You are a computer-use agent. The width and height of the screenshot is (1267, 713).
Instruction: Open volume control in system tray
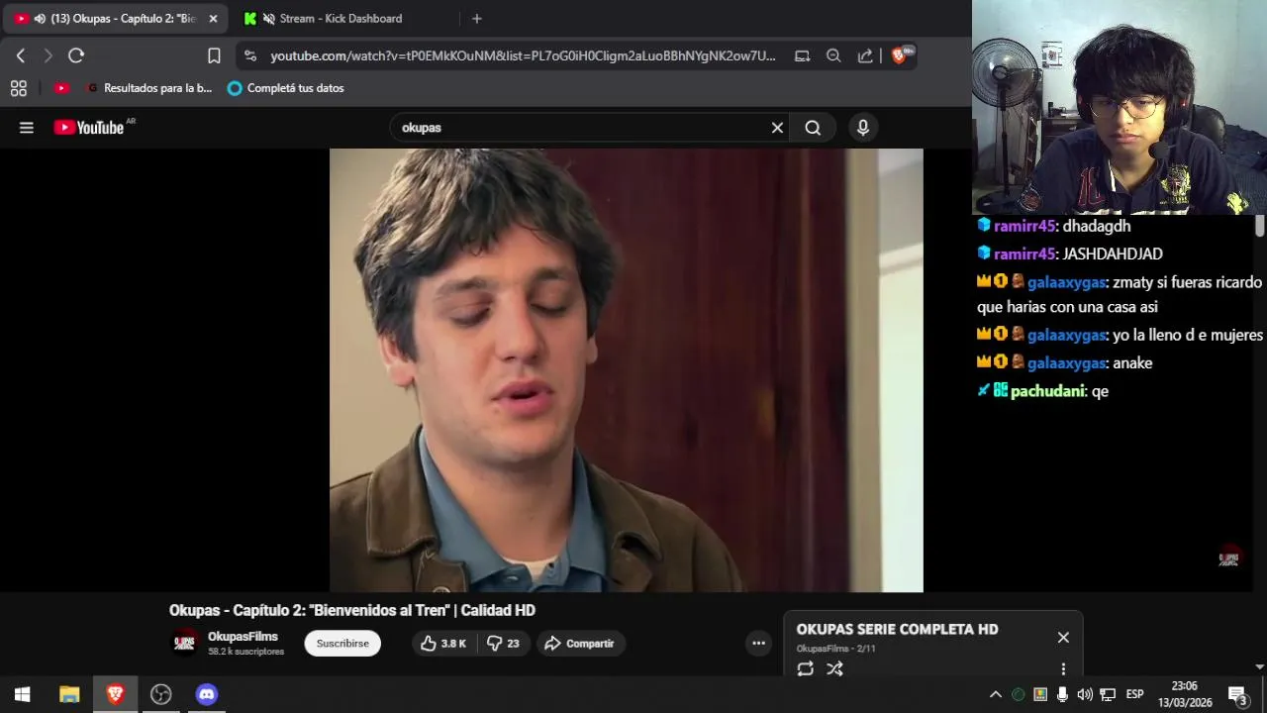tap(1085, 694)
